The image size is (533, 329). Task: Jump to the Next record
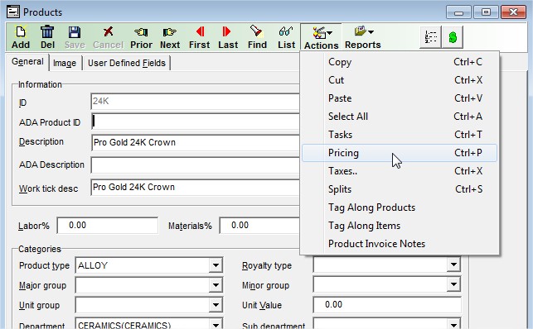(x=170, y=37)
